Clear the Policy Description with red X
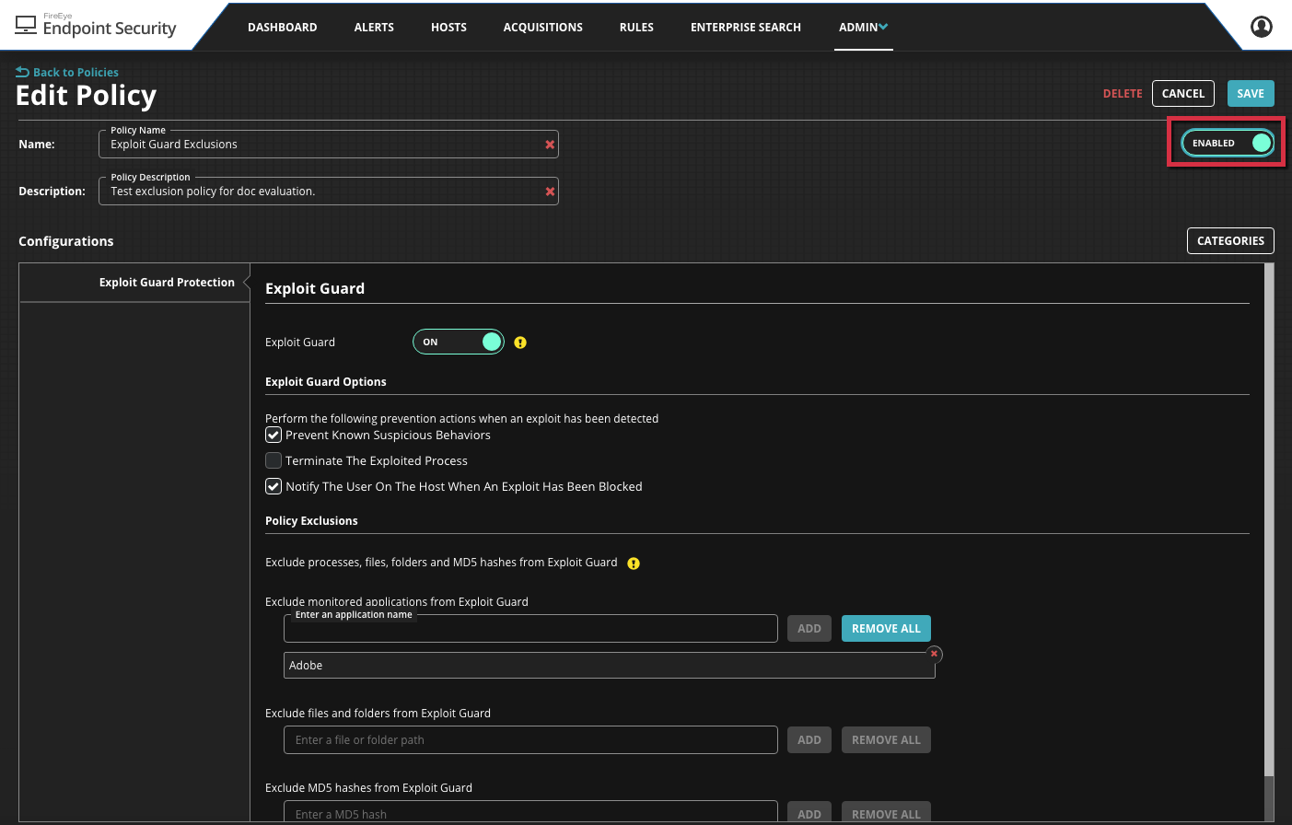 (550, 192)
